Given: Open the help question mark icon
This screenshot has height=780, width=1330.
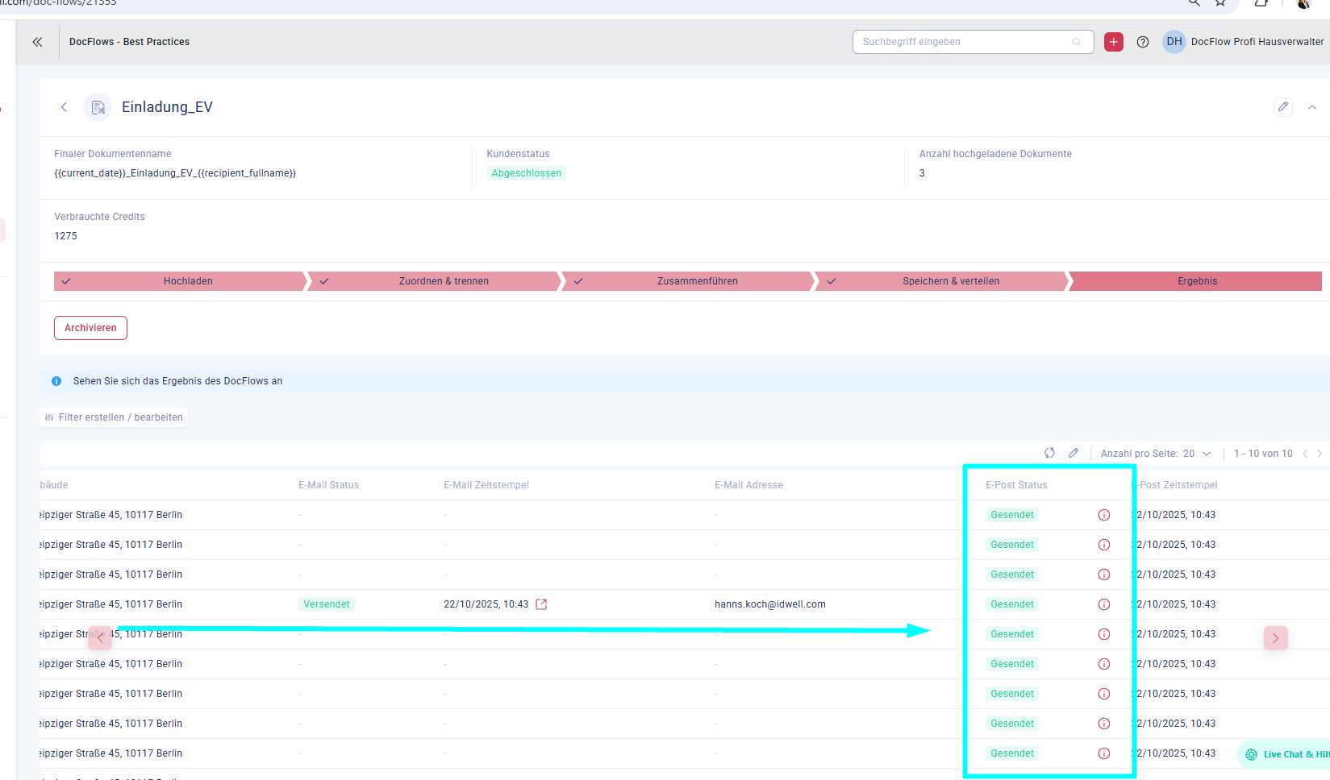Looking at the screenshot, I should pos(1142,42).
